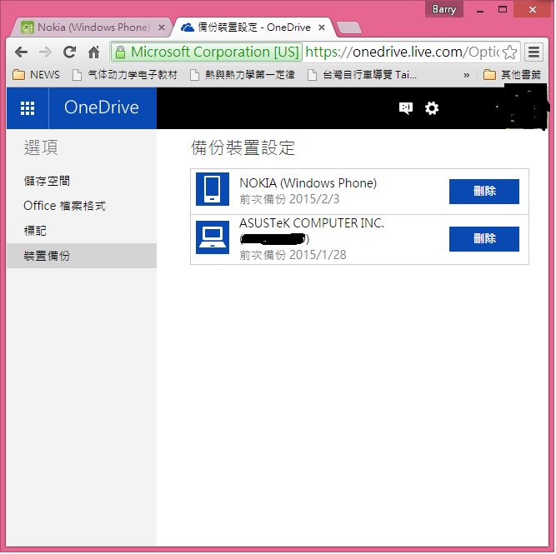Click the 選項 sidebar heading
The height and width of the screenshot is (554, 556).
pos(41,147)
